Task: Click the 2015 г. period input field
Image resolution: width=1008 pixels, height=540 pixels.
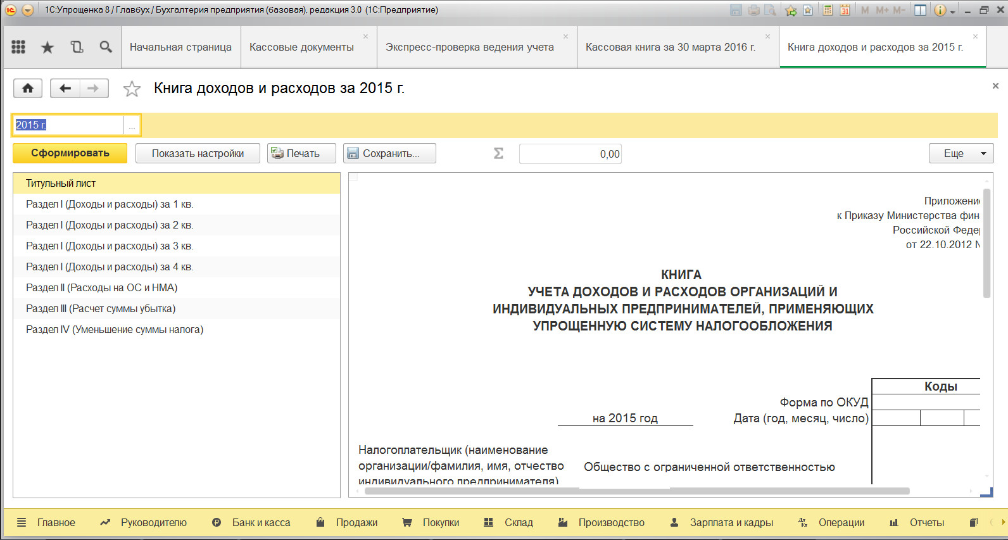Action: pos(68,125)
